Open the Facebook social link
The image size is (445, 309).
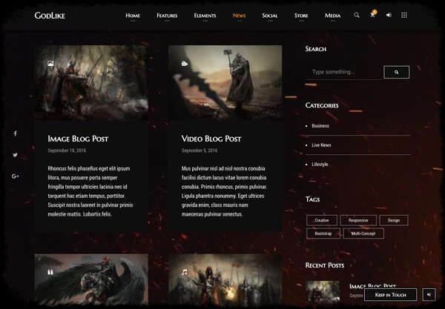point(16,133)
